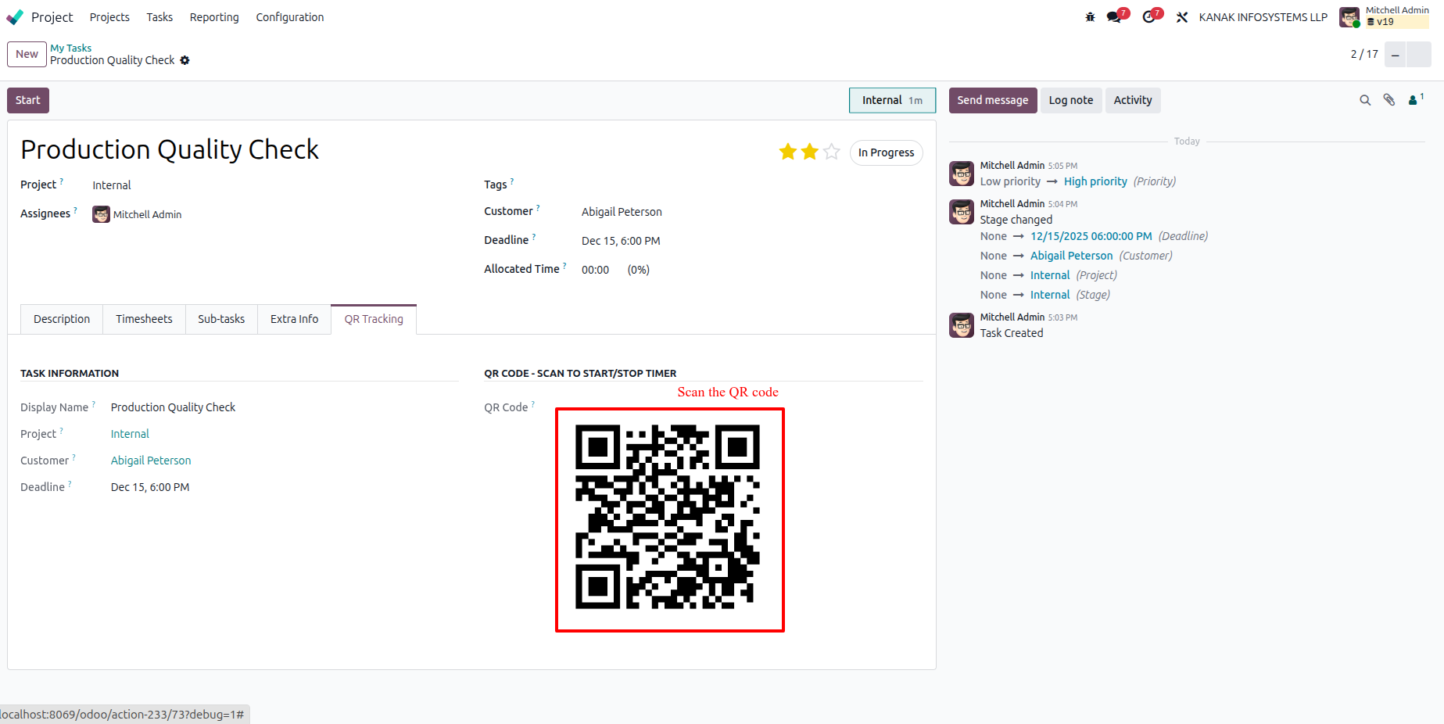Image resolution: width=1444 pixels, height=724 pixels.
Task: Click 'Internal' next to (Stage) in chatter
Action: (x=1050, y=295)
